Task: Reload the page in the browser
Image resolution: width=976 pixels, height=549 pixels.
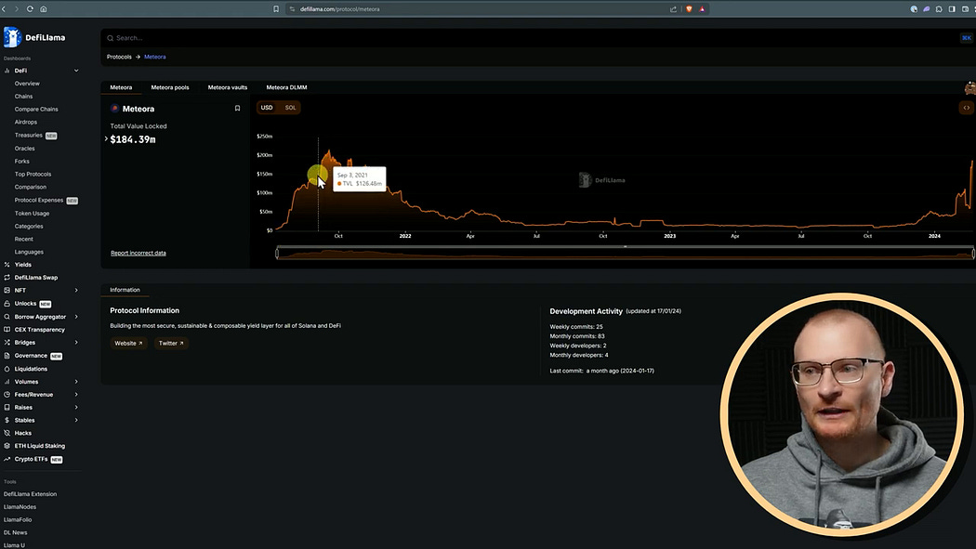Action: click(29, 8)
